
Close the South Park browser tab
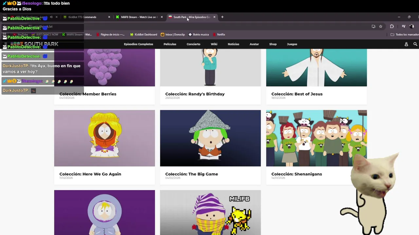pyautogui.click(x=214, y=17)
